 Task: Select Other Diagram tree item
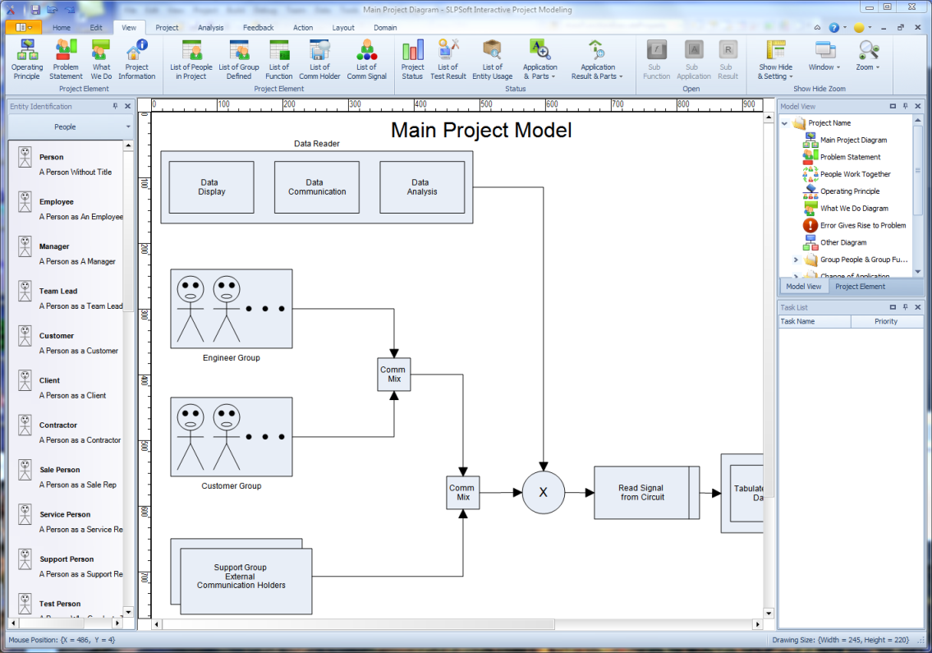point(843,242)
